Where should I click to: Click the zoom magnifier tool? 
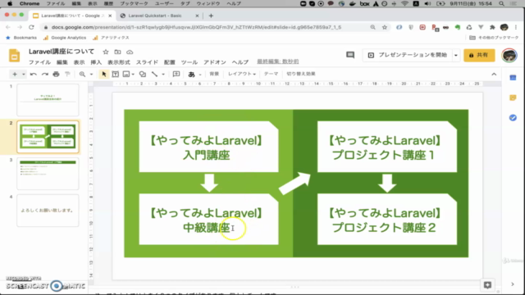click(82, 75)
